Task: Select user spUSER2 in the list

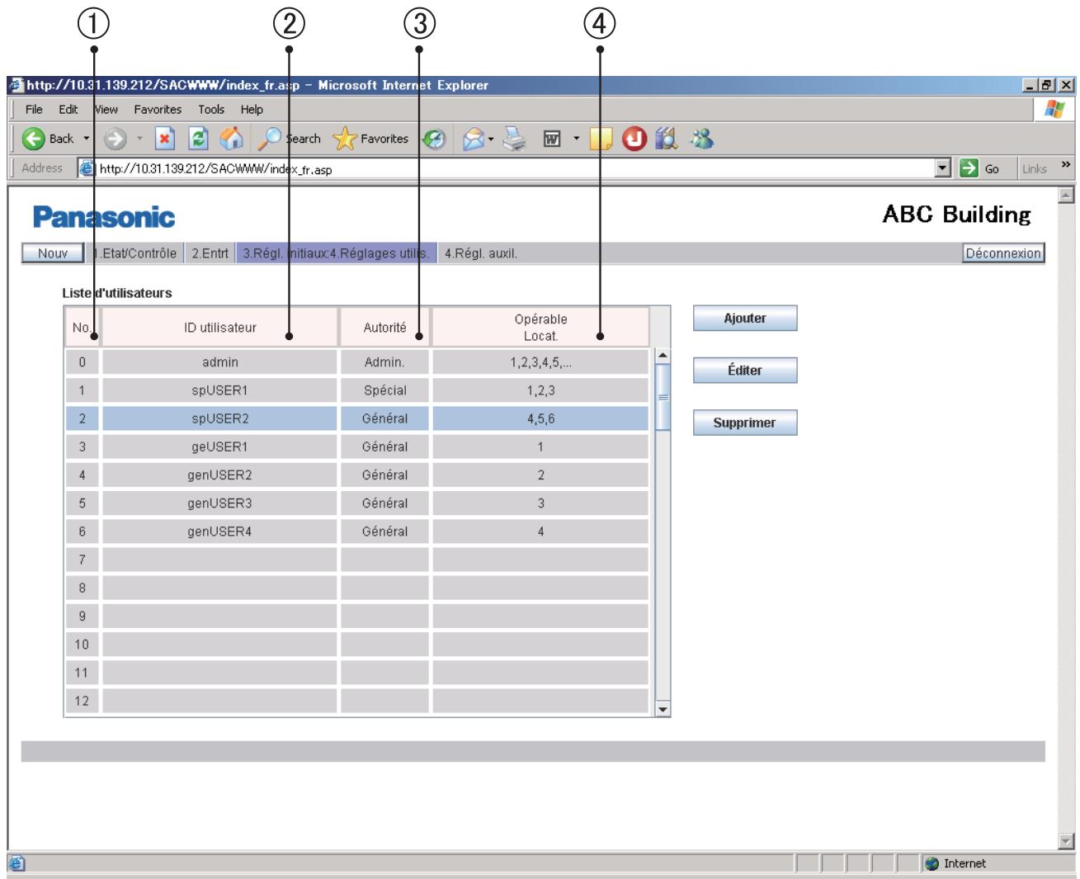Action: click(357, 418)
